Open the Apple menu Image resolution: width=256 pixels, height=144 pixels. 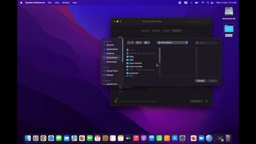pos(21,3)
